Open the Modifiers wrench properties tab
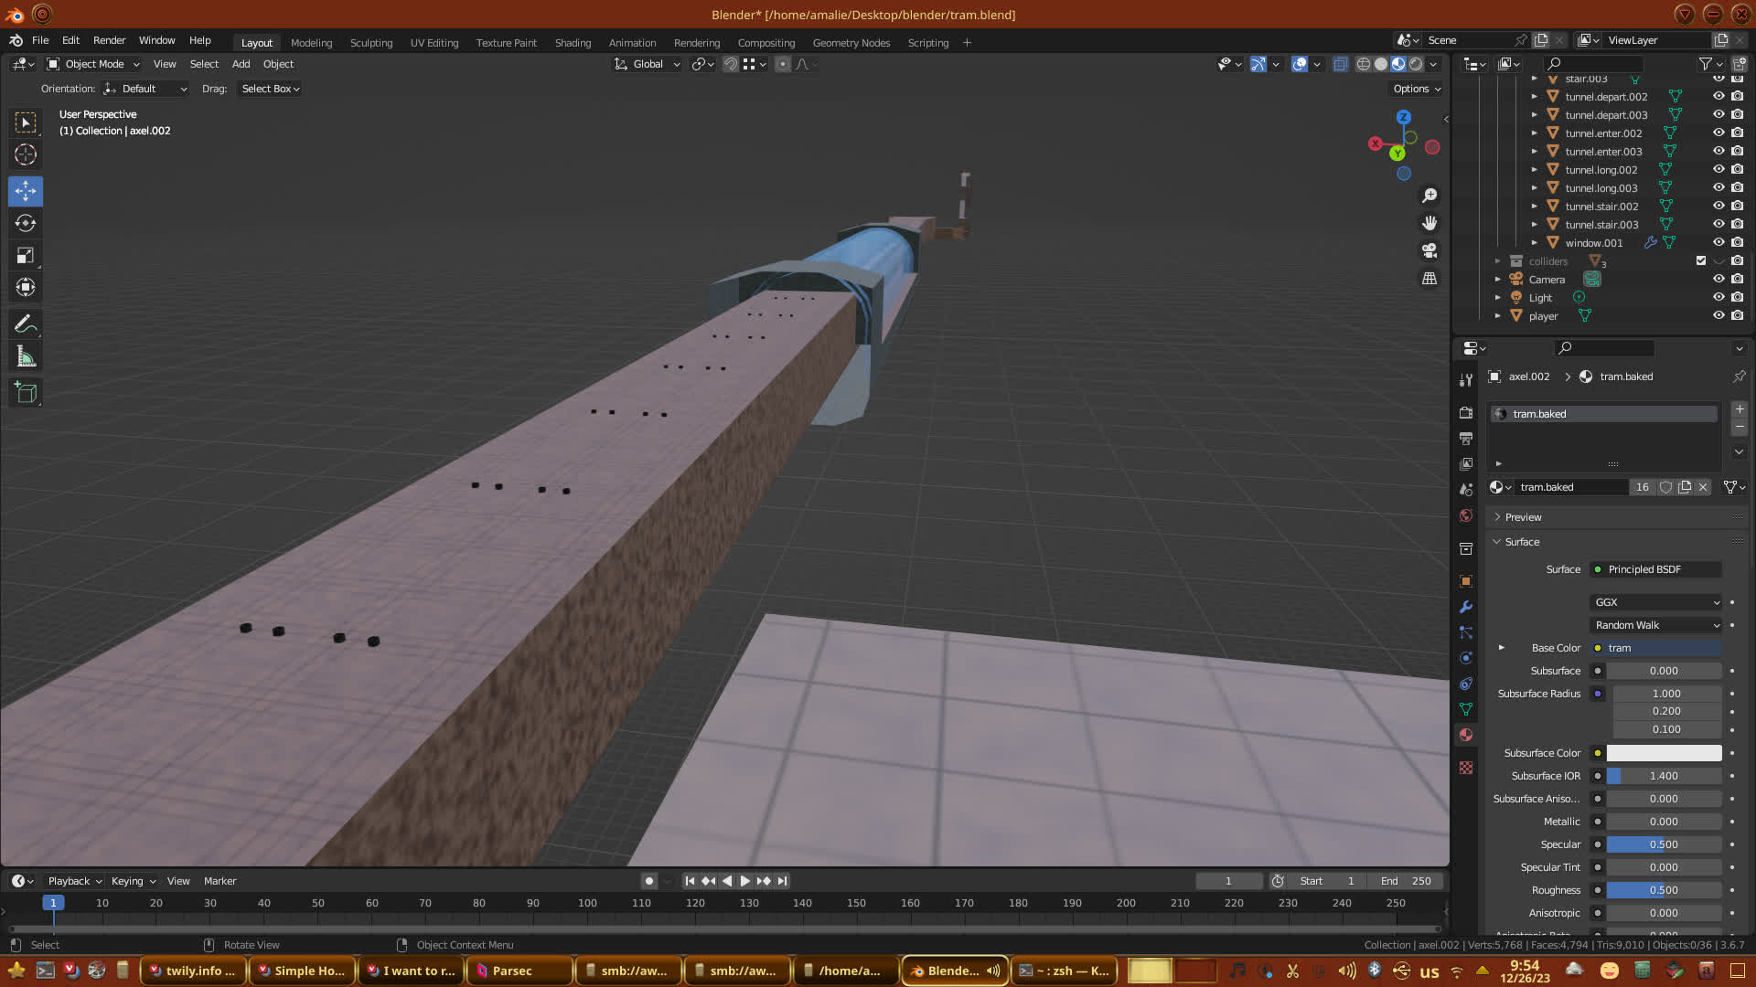Screen dimensions: 1756x987 tap(1466, 607)
